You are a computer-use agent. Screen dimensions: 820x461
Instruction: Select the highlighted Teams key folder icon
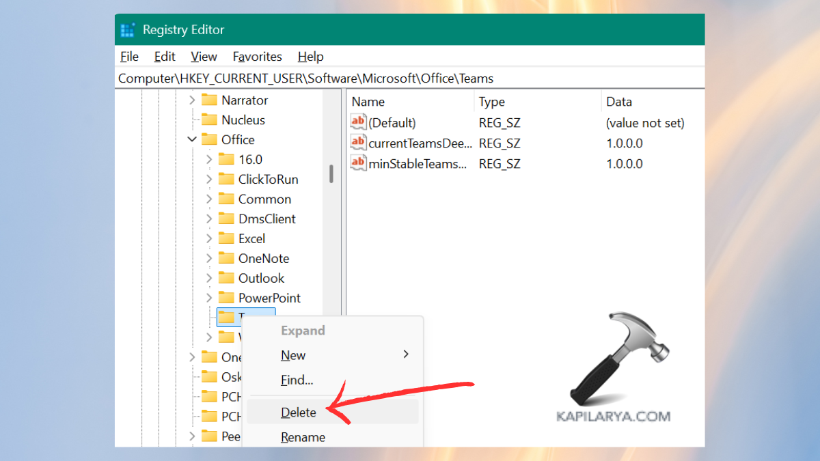click(x=226, y=318)
